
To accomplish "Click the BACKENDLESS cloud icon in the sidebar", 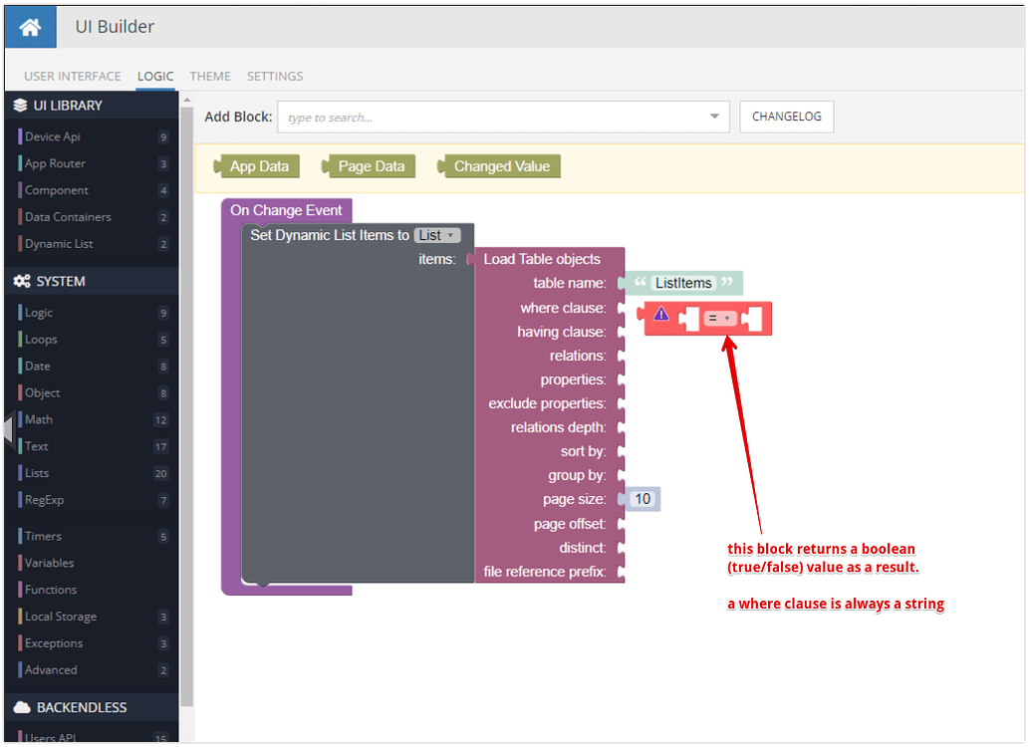I will point(22,706).
